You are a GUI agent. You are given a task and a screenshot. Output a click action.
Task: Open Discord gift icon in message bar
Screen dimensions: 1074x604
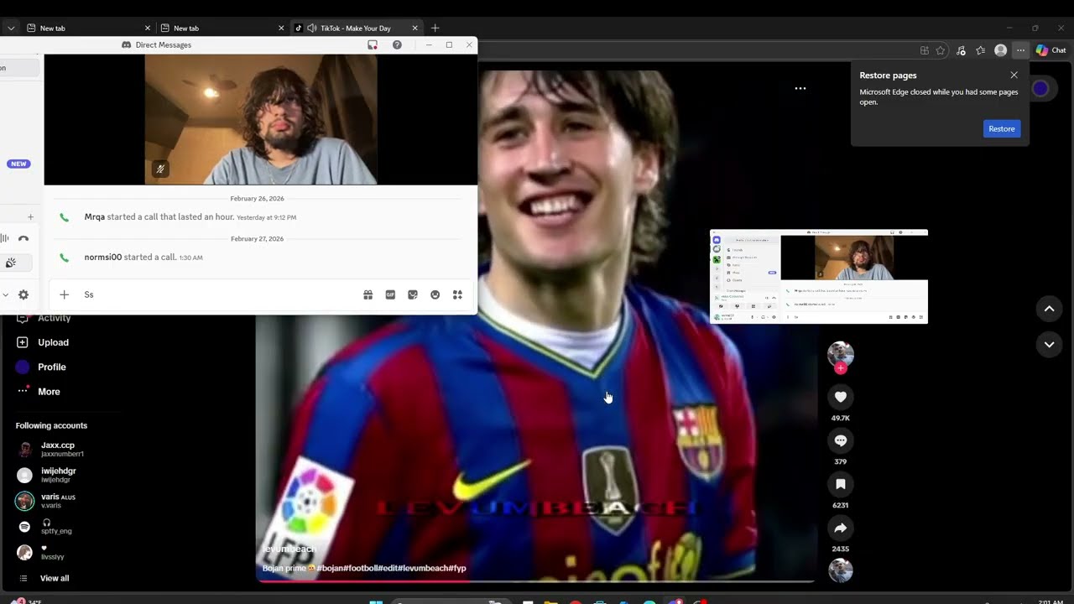368,294
